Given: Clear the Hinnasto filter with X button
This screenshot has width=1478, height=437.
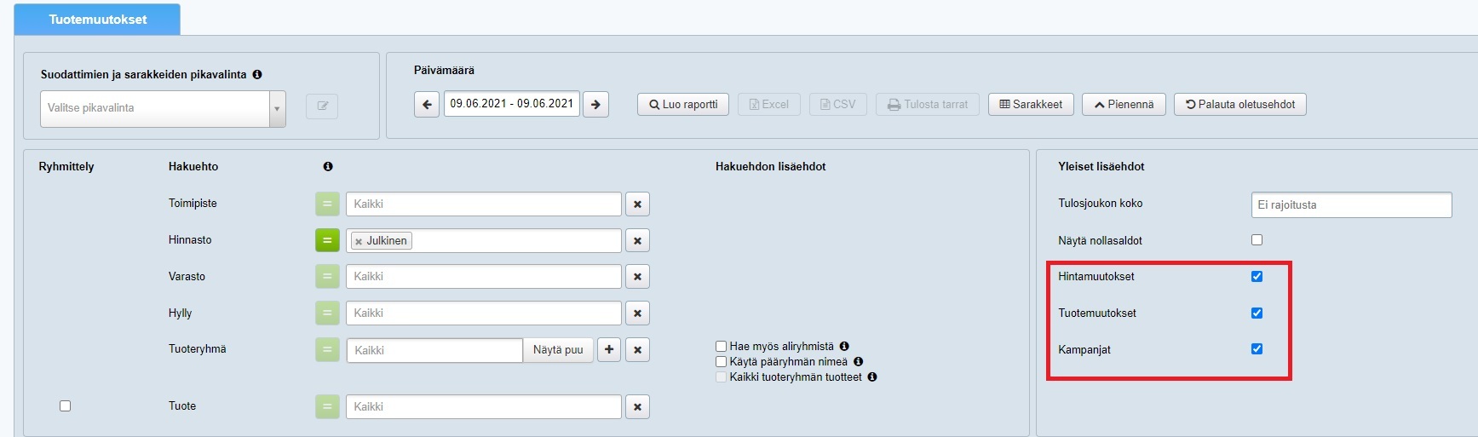Looking at the screenshot, I should point(637,241).
